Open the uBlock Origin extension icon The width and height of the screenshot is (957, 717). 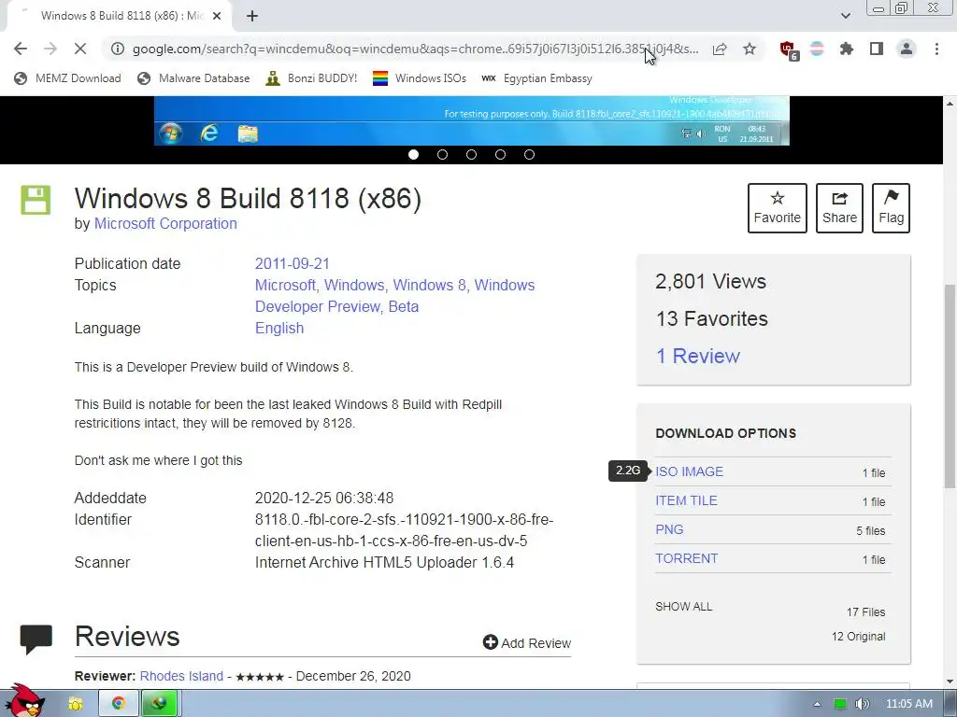tap(789, 50)
